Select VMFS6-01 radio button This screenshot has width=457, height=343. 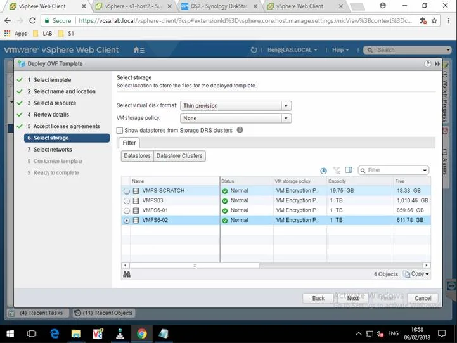[x=127, y=210]
